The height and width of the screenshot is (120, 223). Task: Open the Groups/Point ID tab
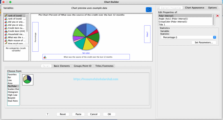(x=82, y=66)
